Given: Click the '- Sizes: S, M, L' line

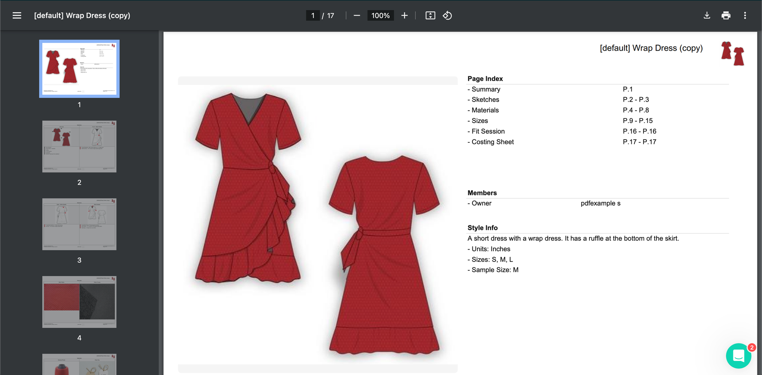Looking at the screenshot, I should pos(490,260).
